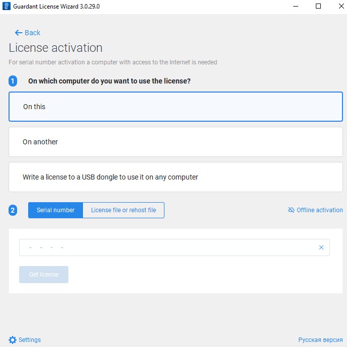Switch to the Serial number tab

tap(55, 210)
